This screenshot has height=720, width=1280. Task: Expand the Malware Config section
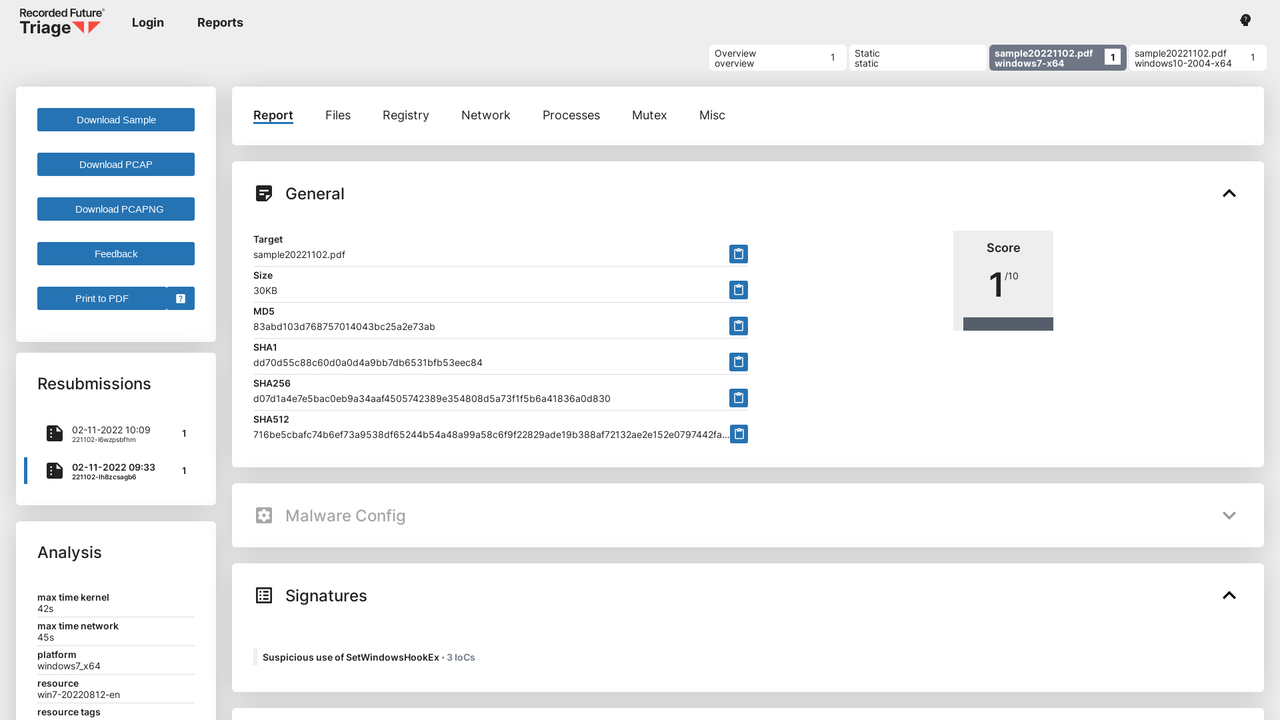click(x=1229, y=515)
